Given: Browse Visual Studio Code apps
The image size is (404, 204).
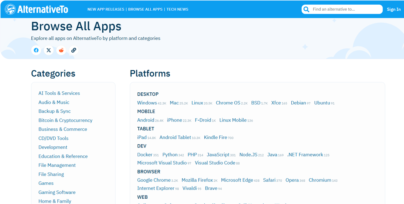Looking at the screenshot, I should tap(215, 163).
